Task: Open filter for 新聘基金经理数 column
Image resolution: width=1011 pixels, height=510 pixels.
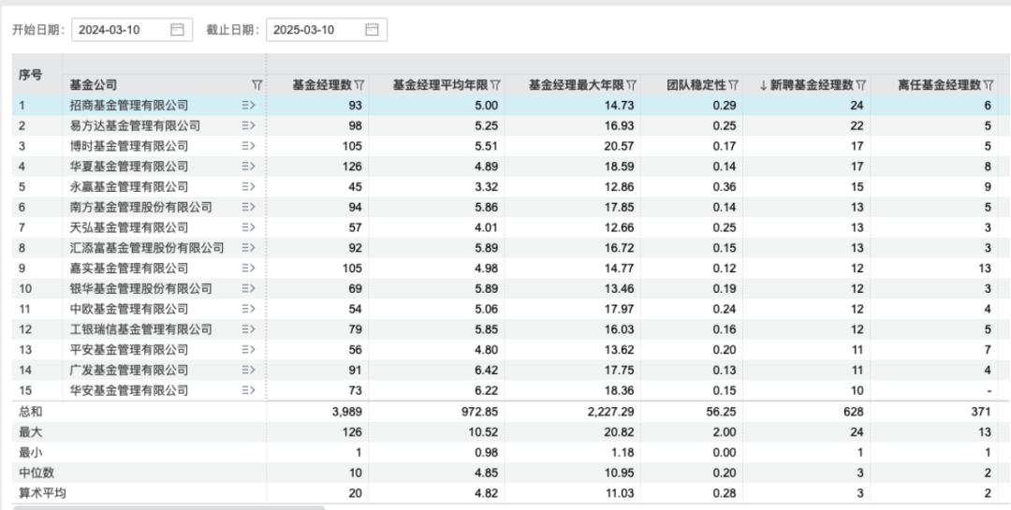Action: (861, 85)
